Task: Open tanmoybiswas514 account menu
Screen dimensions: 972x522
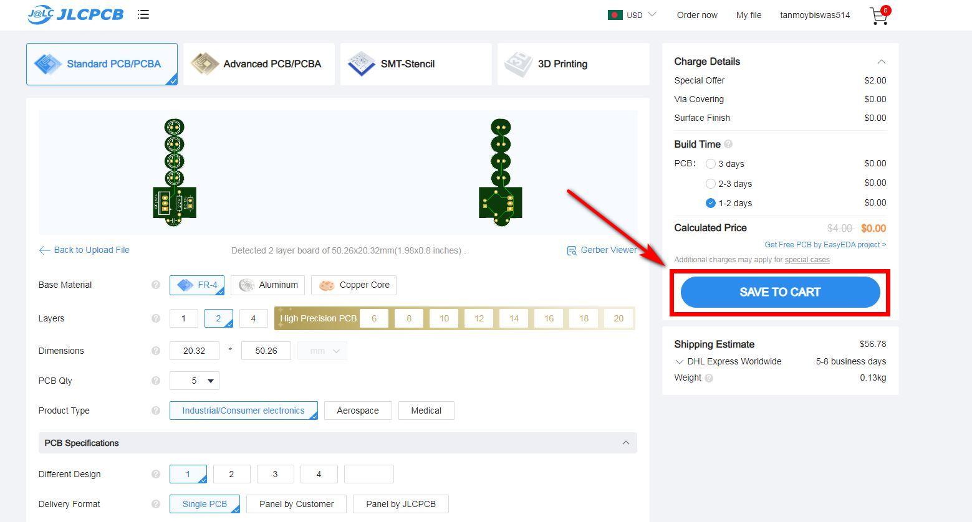Action: (x=815, y=15)
